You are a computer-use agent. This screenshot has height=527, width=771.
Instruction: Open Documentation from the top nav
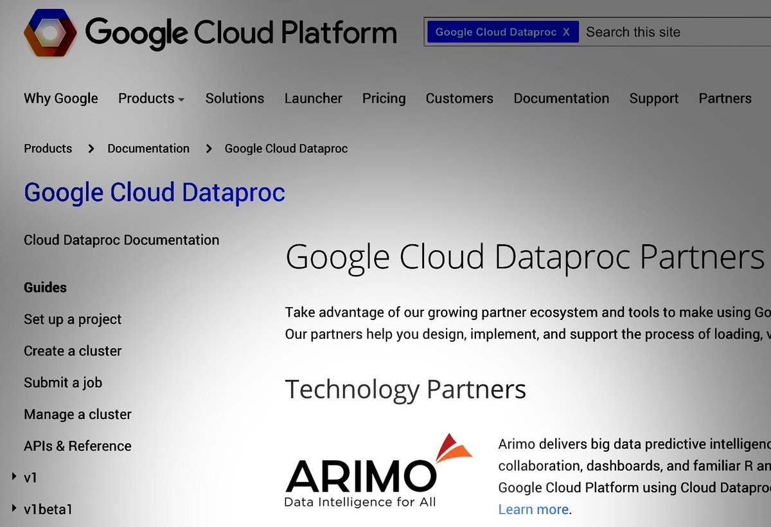562,98
